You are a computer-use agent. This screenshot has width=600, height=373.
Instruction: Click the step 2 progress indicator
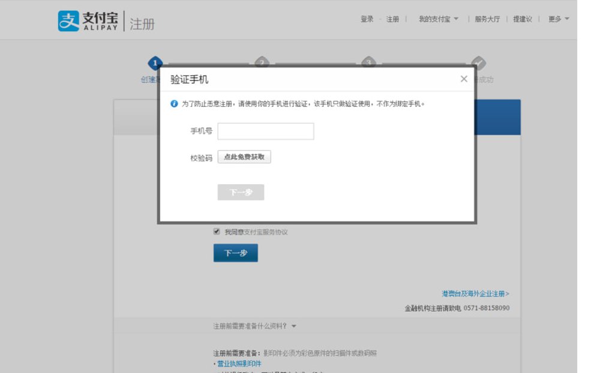262,62
